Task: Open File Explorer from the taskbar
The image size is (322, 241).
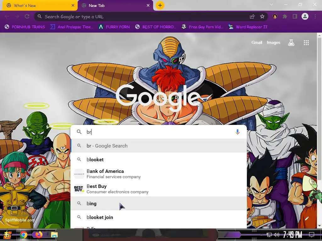Action: [x=54, y=235]
